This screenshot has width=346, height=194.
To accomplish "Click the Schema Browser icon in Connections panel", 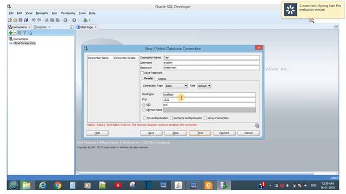I will click(x=30, y=33).
